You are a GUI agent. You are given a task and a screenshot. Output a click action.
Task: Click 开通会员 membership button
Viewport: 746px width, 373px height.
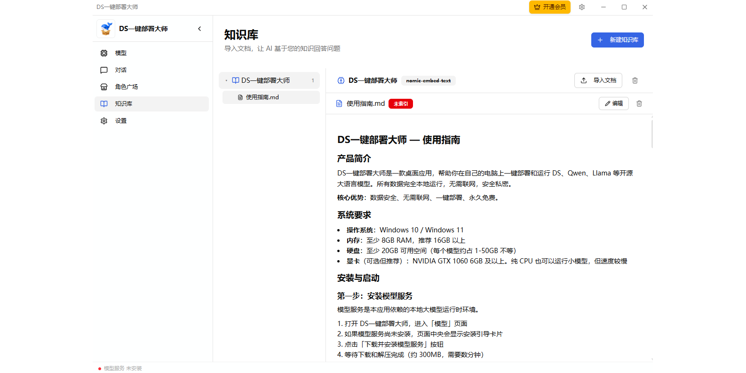click(x=550, y=7)
